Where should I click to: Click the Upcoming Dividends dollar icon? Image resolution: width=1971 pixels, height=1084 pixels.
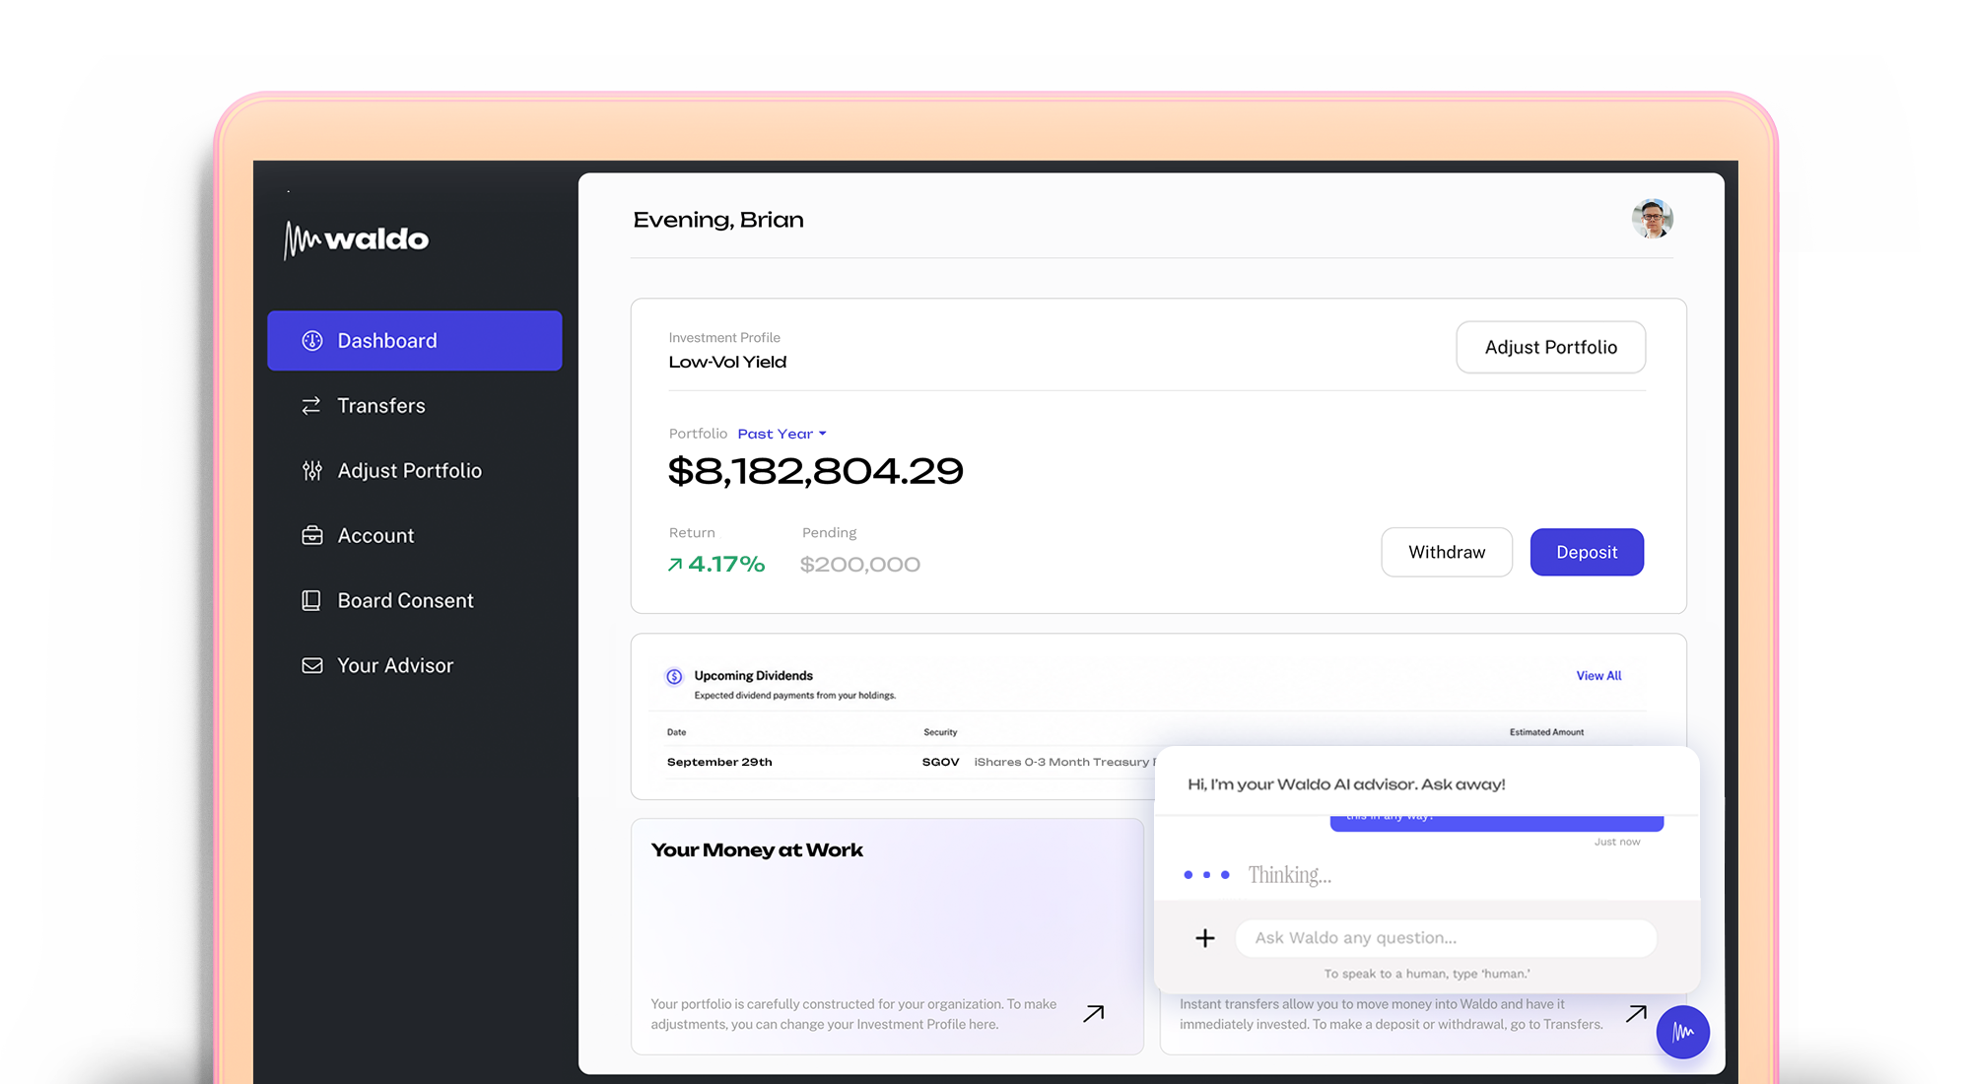(x=674, y=676)
